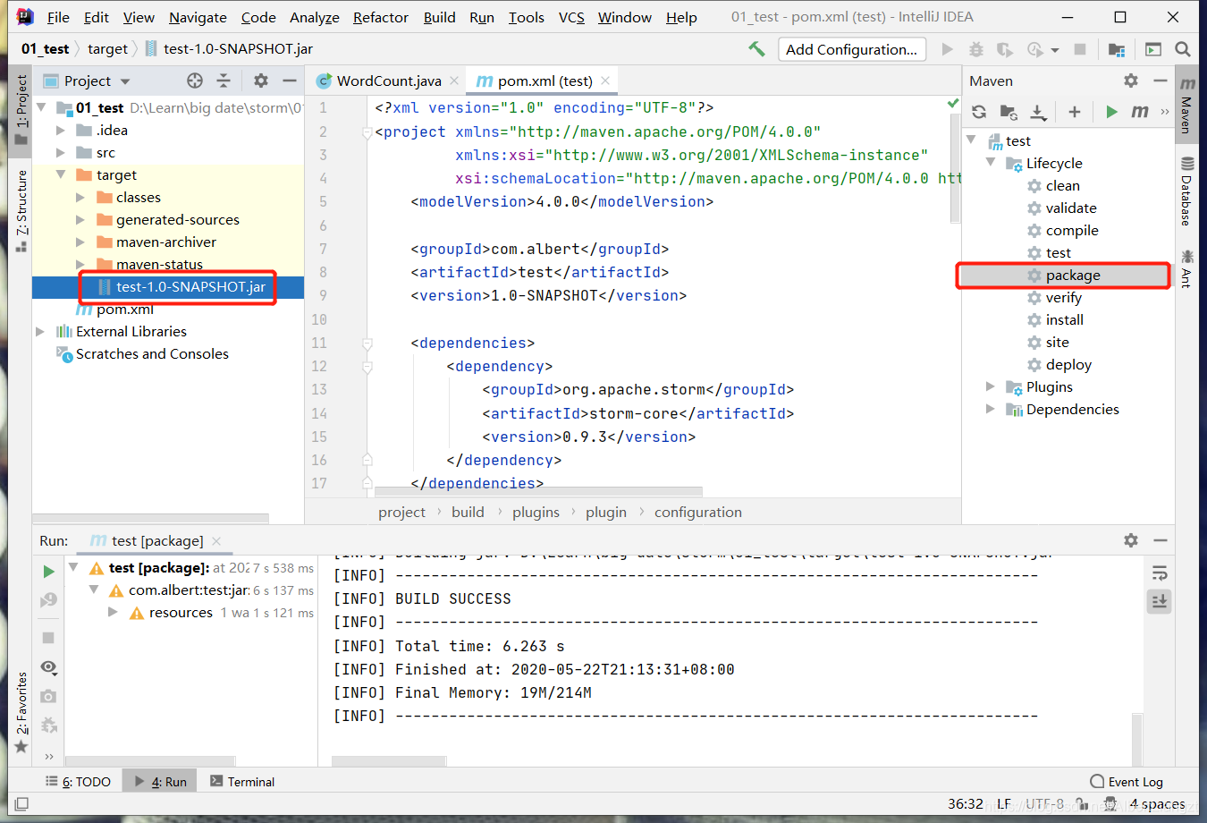Click Collapse All icon in Project panel
The image size is (1207, 823).
click(224, 81)
